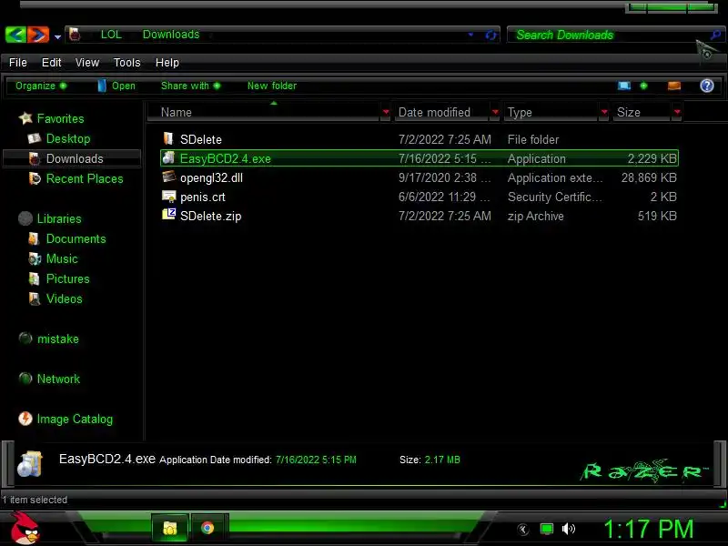
Task: Click the EasyBCD details pane thumbnail
Action: (30, 463)
